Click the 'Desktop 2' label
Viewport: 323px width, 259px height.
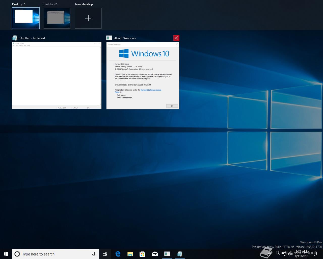50,4
